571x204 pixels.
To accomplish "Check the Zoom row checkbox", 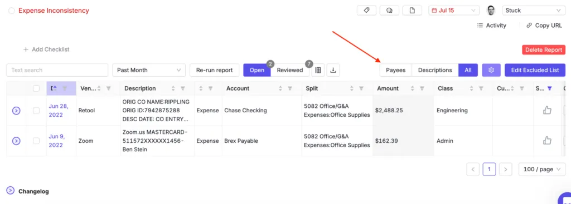I will (36, 141).
